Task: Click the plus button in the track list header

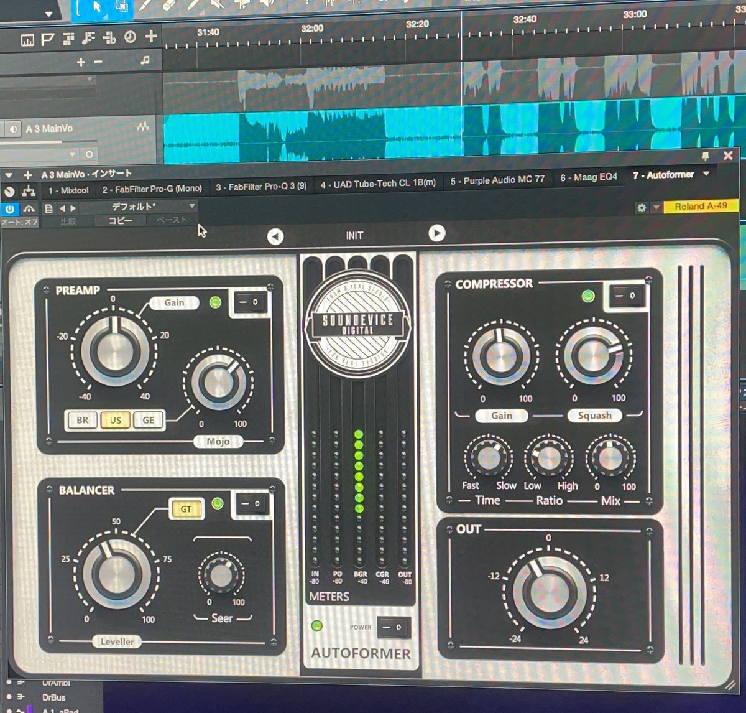Action: click(81, 62)
